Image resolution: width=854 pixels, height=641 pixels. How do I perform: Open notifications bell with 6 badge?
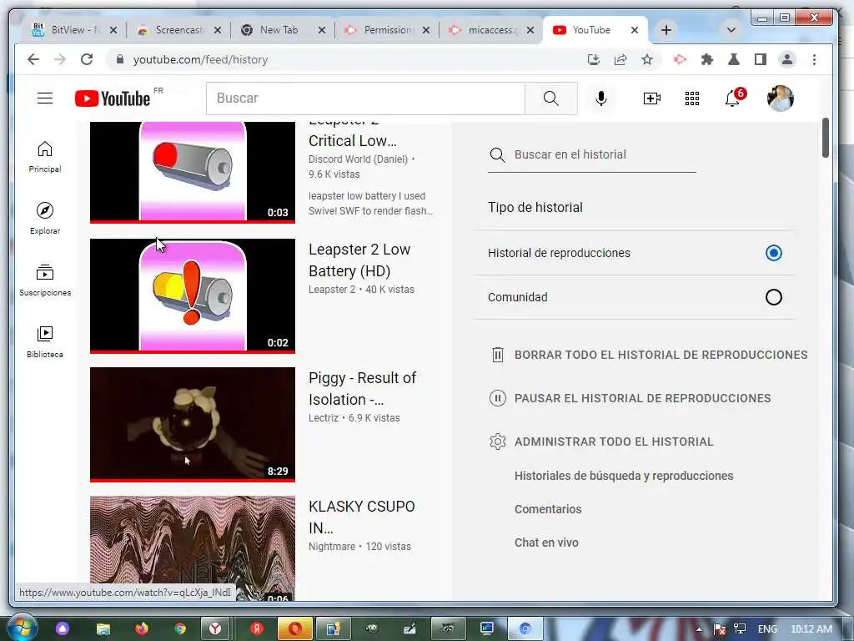[734, 98]
